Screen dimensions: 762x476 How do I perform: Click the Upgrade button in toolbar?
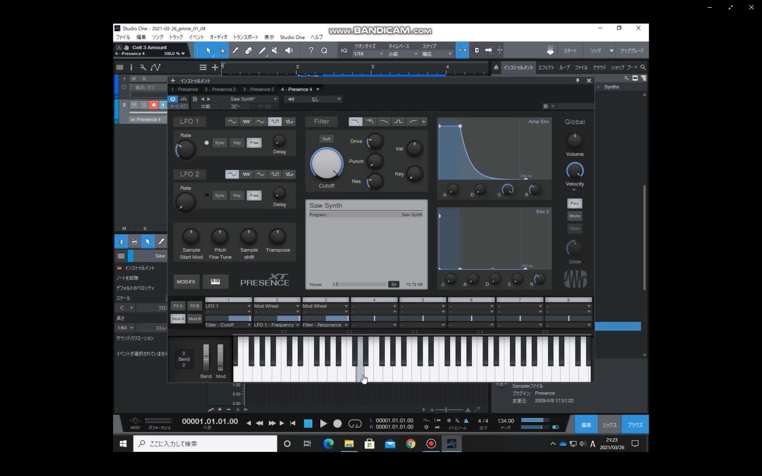(x=632, y=51)
